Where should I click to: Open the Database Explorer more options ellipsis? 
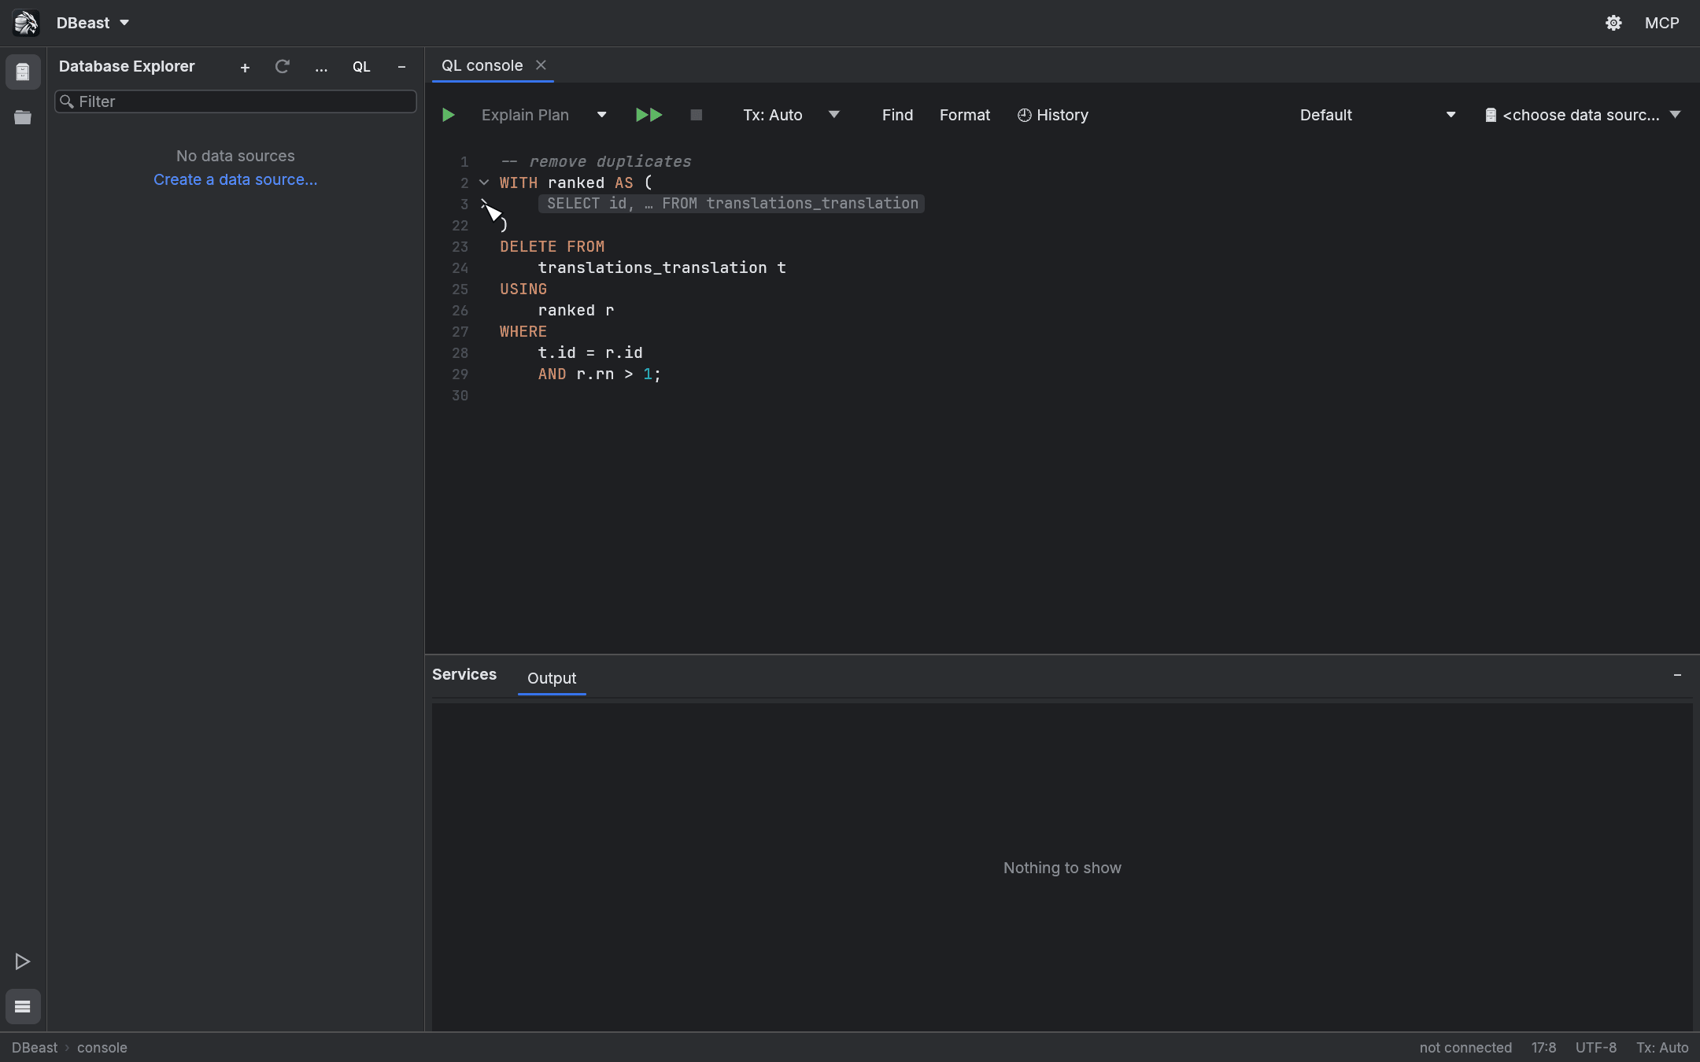pyautogui.click(x=321, y=68)
